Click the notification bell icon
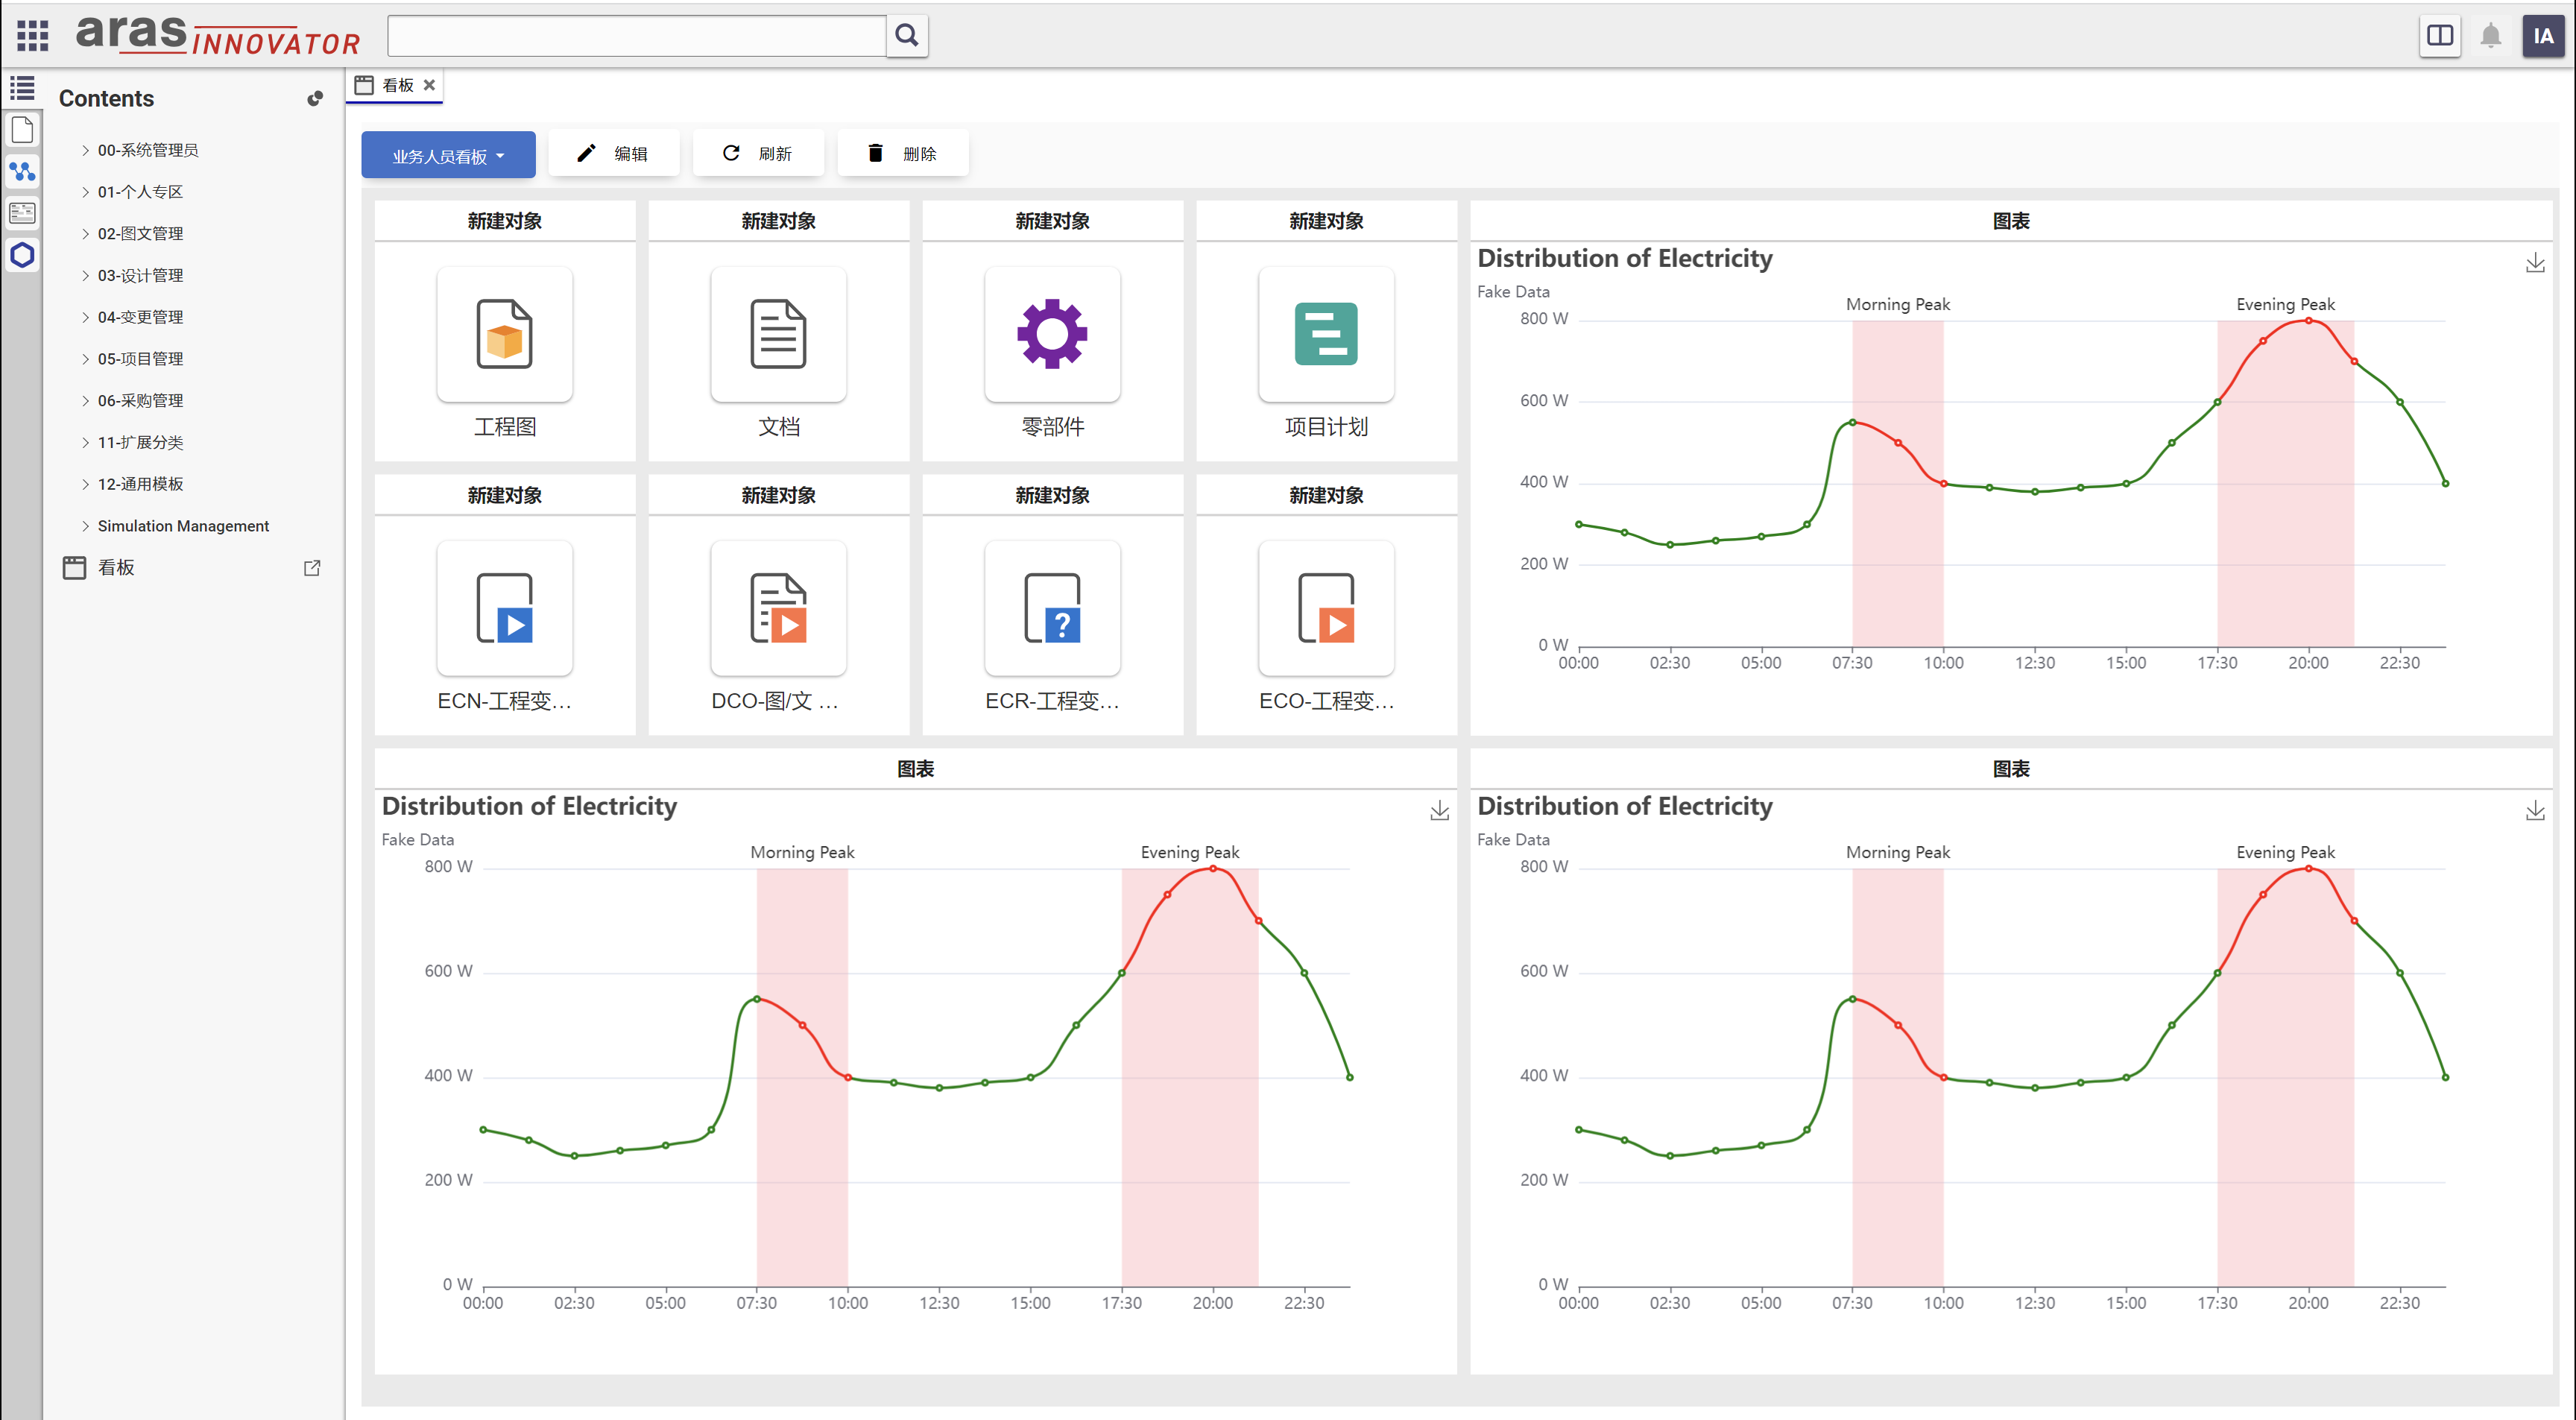Screen dimensions: 2576x1420 [2490, 36]
